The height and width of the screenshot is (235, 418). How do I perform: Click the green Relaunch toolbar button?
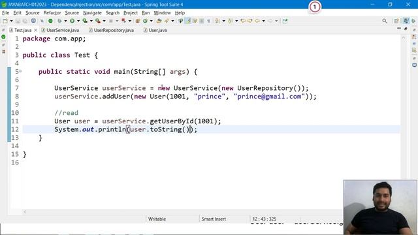pos(50,21)
